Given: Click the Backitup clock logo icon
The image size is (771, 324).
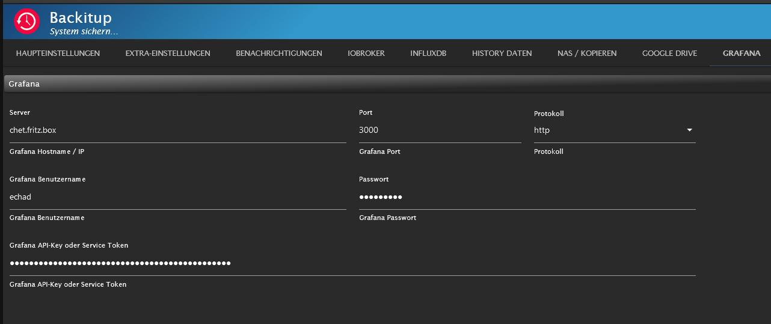Looking at the screenshot, I should (x=26, y=22).
